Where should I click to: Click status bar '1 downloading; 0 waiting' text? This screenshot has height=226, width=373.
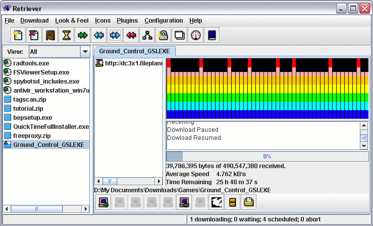[x=255, y=219]
